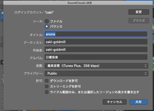
Task: Enable the ダウンロードを許可 checkbox
Action: point(47,81)
